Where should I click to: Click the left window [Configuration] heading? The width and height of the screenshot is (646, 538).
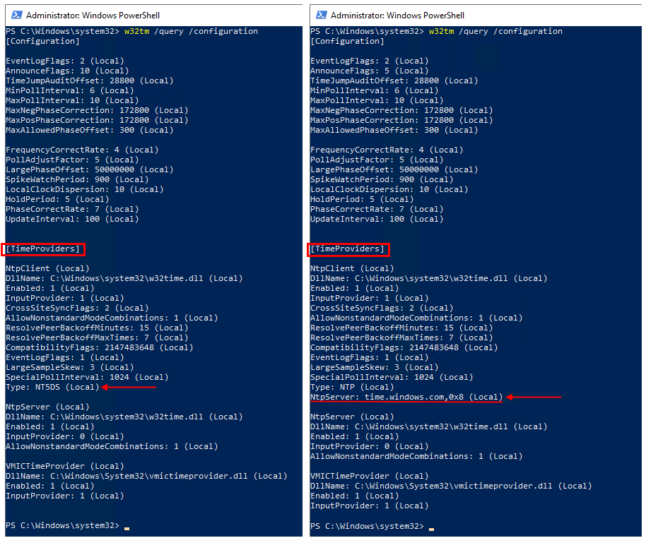coord(42,41)
